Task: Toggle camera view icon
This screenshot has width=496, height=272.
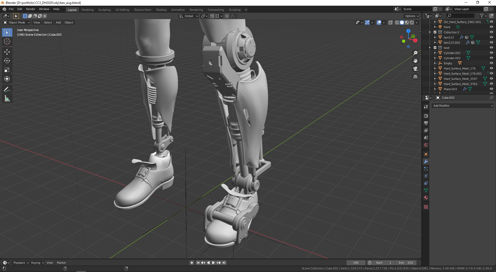Action: pyautogui.click(x=415, y=69)
